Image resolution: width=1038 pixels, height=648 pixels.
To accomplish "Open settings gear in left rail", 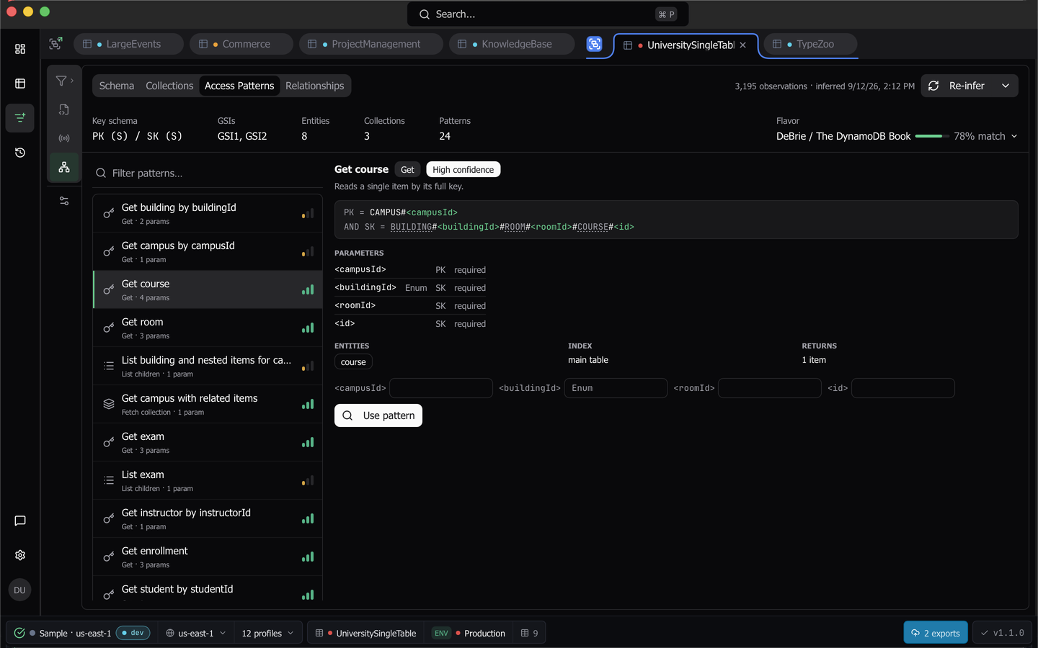I will (x=20, y=555).
